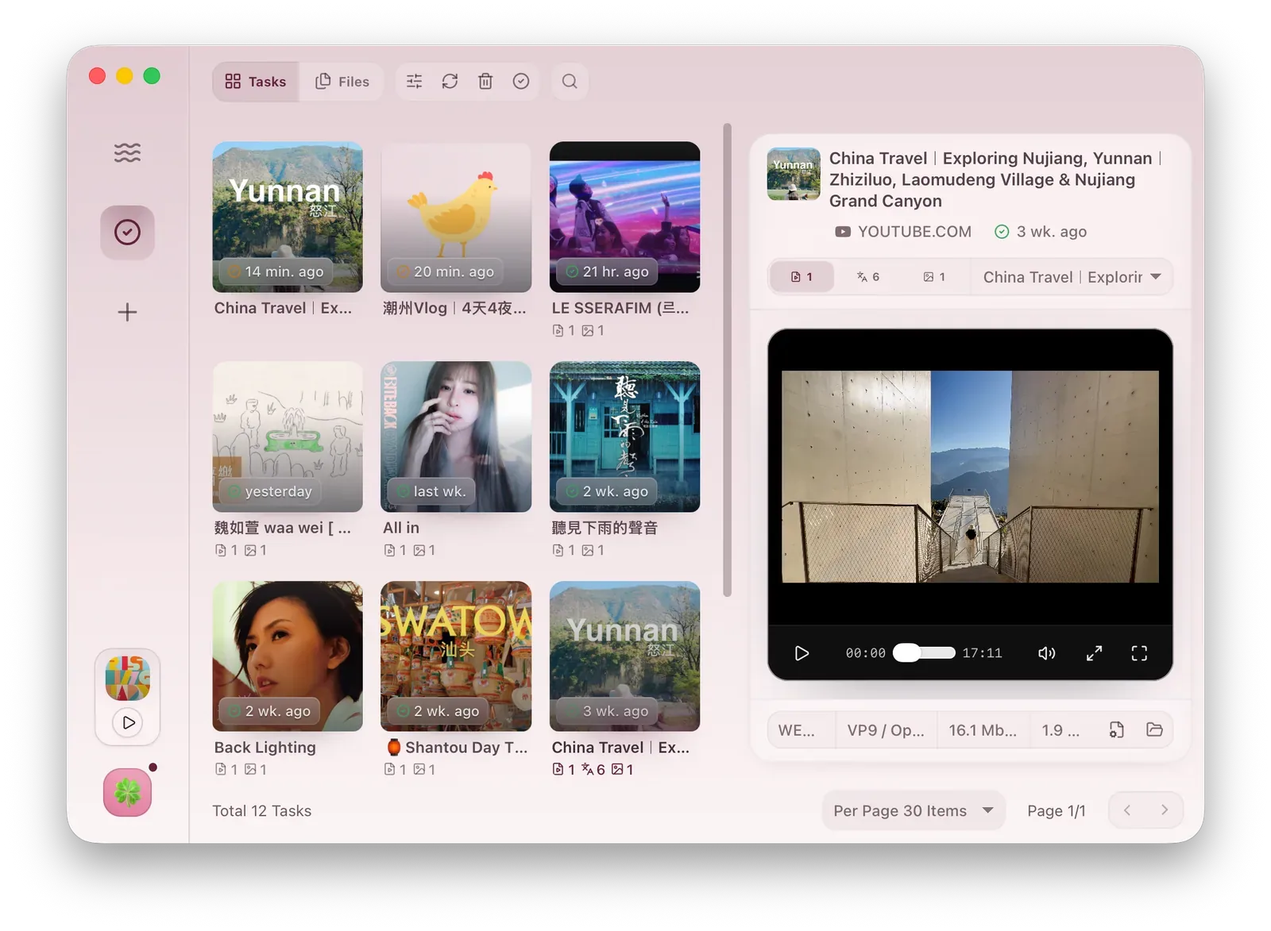Click the toolbar checkmark circle icon
The image size is (1271, 931).
(x=521, y=81)
